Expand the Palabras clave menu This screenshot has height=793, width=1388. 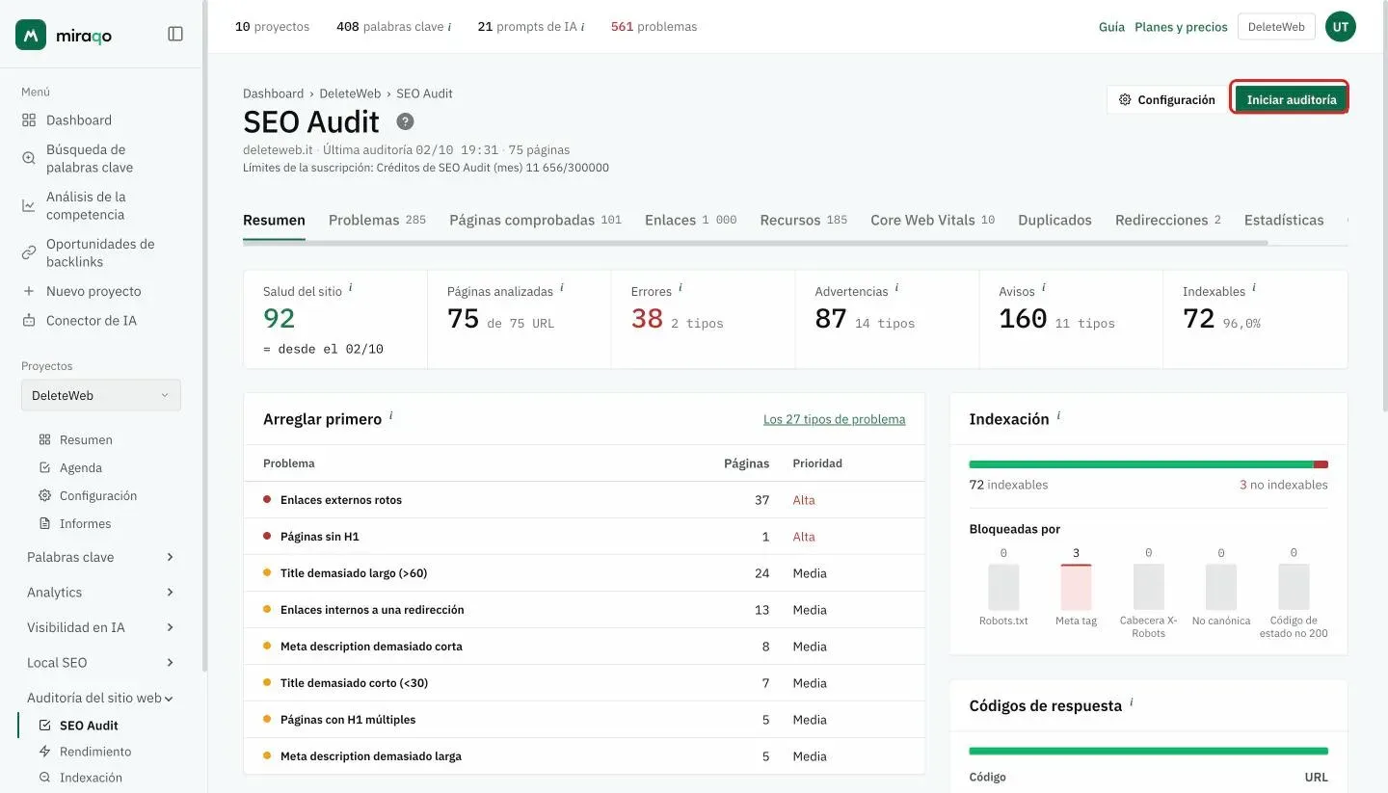[x=101, y=557]
